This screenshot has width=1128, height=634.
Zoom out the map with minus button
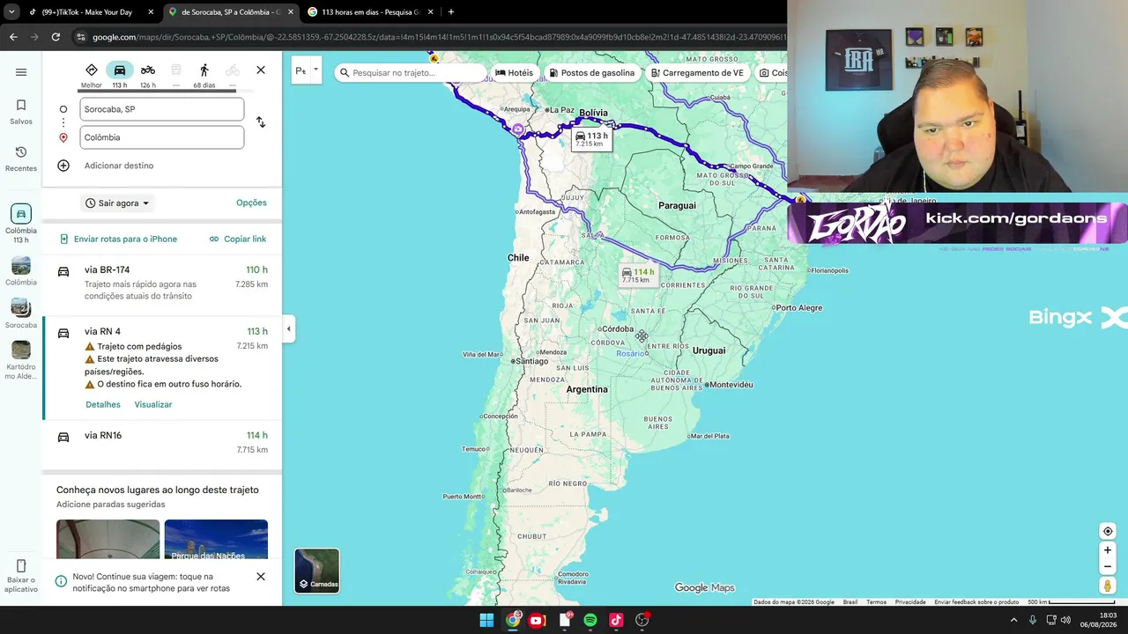point(1108,566)
